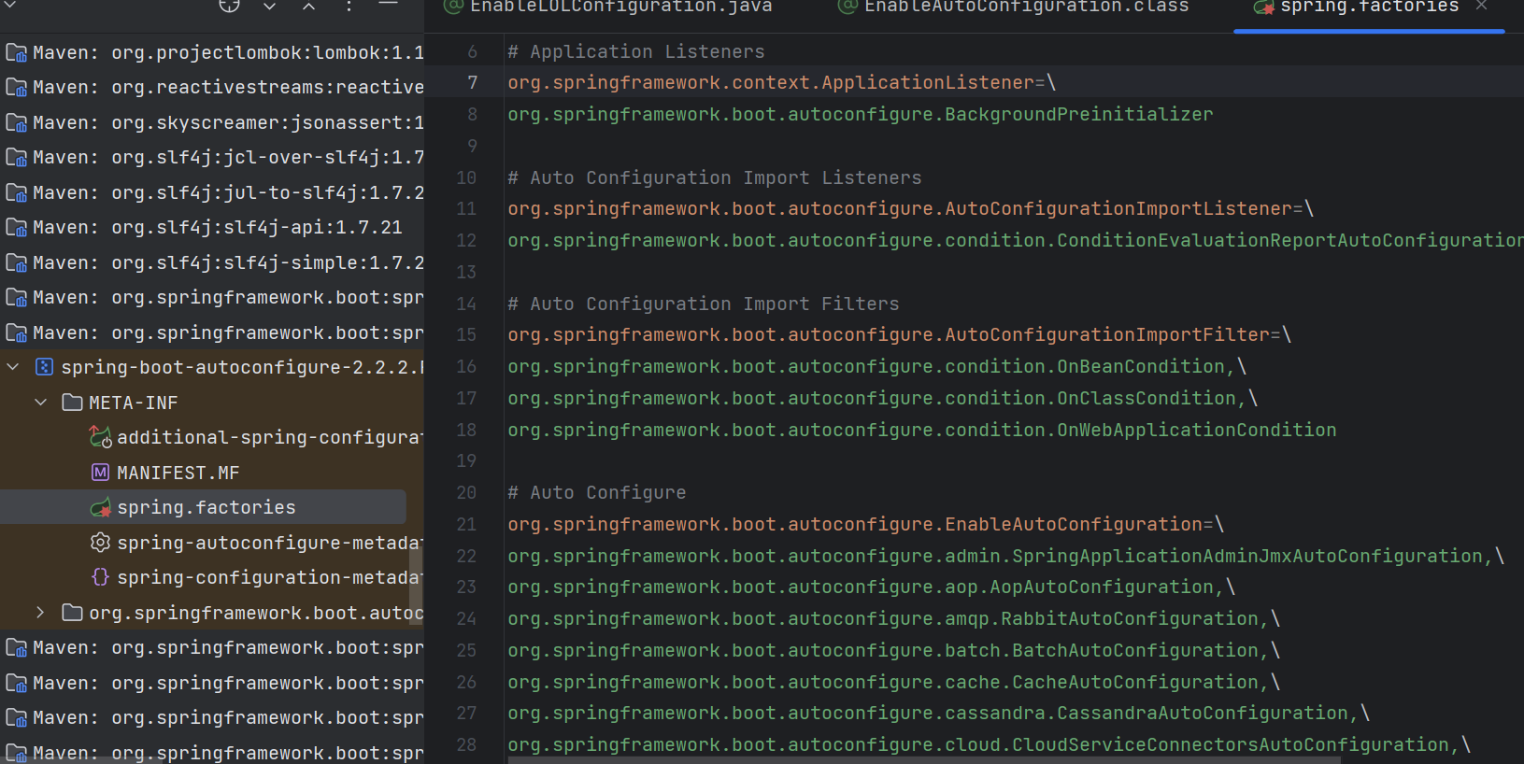
Task: Click the library icon beside org.reactivestreams:reactive
Action: point(16,88)
